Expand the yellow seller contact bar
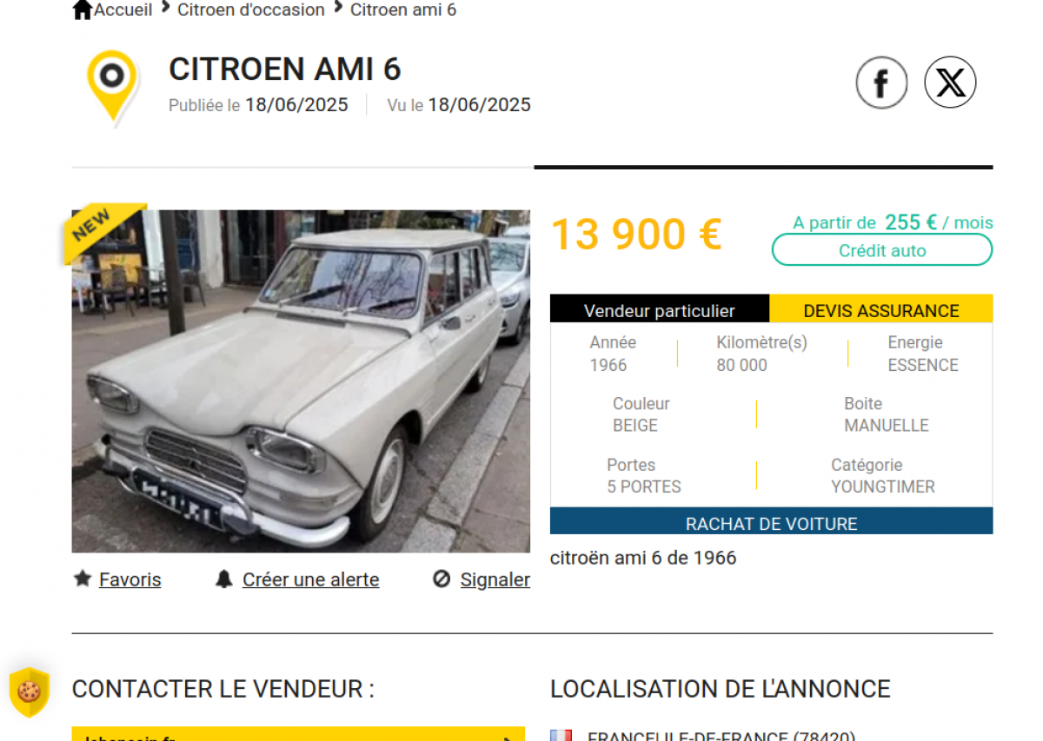Viewport: 1043px width, 741px height. tap(298, 734)
